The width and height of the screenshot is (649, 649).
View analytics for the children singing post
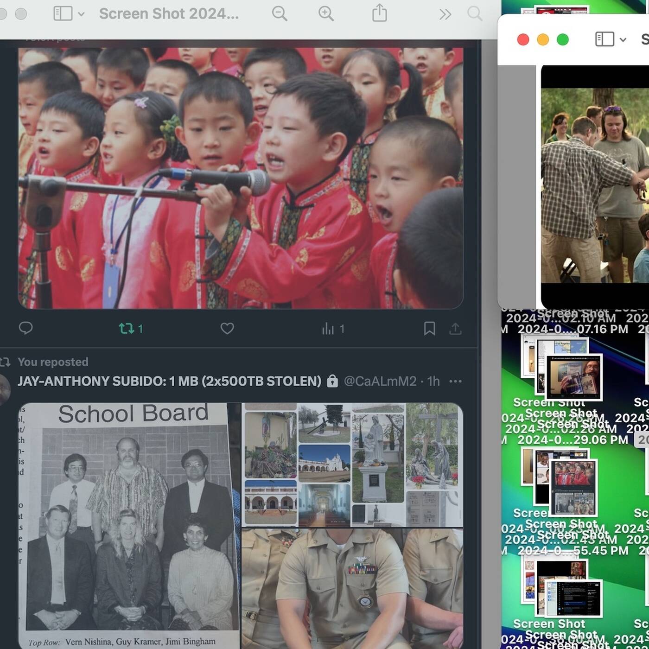pyautogui.click(x=333, y=329)
